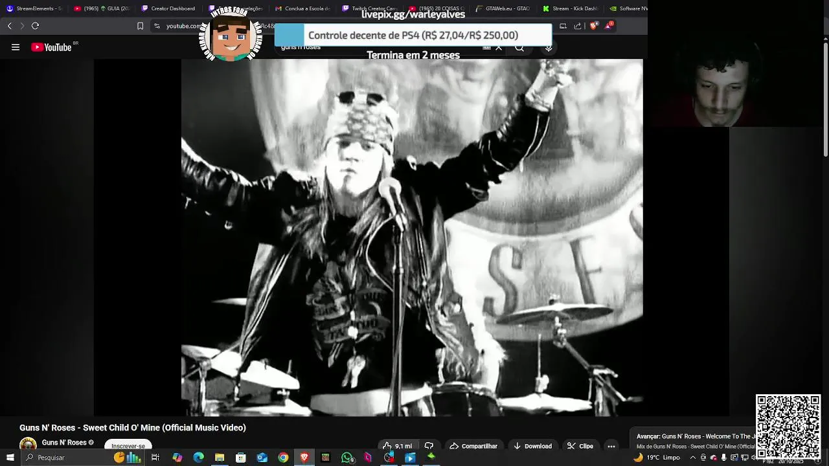Go back in the browser

9,26
